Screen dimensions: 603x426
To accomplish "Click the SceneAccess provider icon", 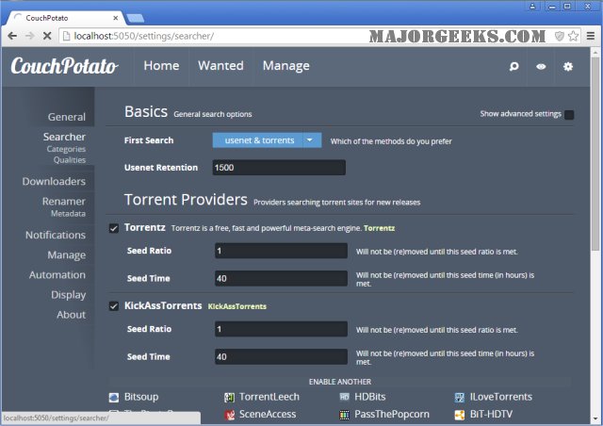I will coord(230,415).
